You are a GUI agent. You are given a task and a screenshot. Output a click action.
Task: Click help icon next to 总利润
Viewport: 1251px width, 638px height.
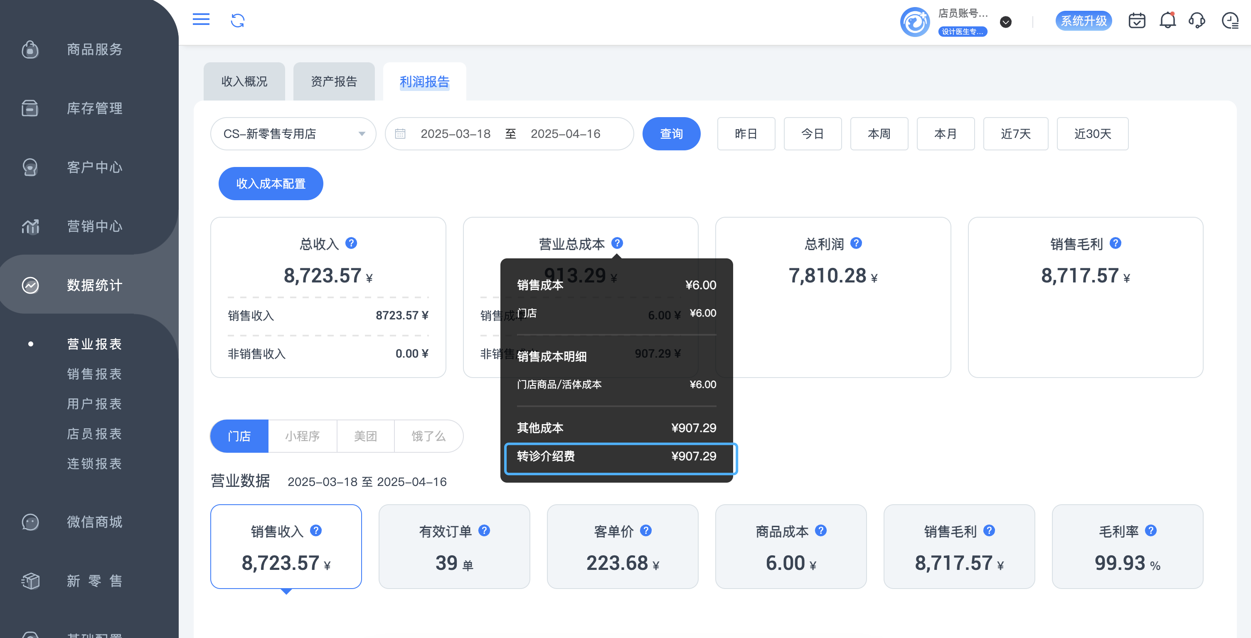click(856, 243)
